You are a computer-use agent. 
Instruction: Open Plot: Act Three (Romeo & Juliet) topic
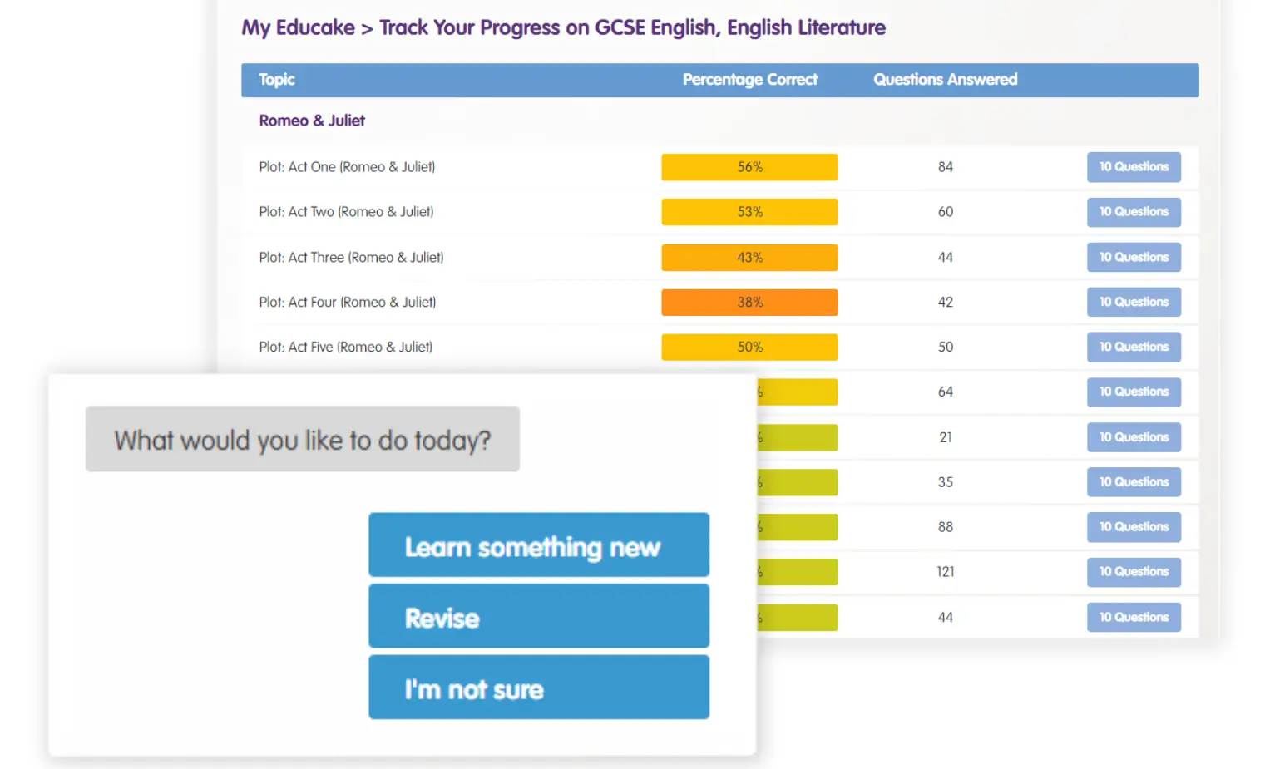[x=350, y=257]
